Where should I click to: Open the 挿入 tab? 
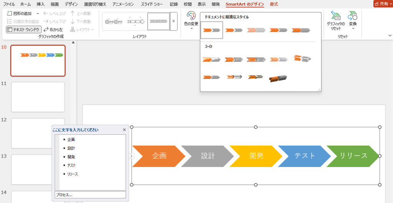(40, 4)
